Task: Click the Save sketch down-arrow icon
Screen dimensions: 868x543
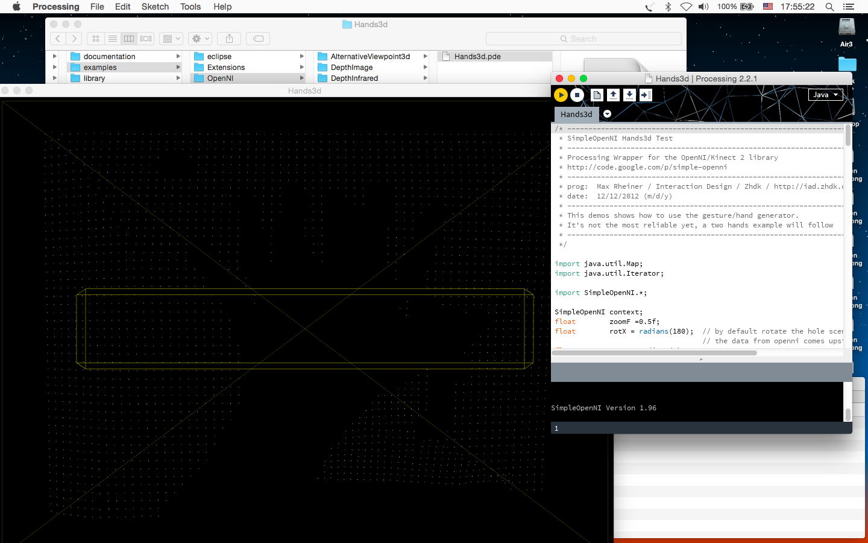Action: click(629, 95)
